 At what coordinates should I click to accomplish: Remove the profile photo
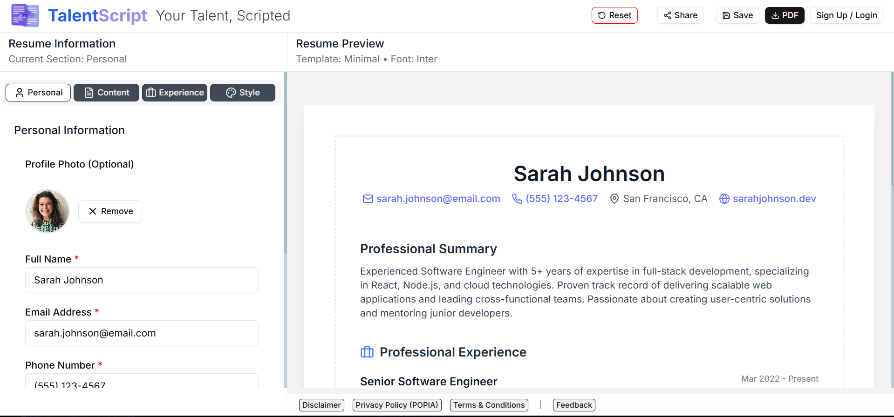110,211
